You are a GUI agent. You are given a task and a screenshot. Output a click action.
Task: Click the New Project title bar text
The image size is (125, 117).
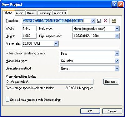click(x=12, y=5)
